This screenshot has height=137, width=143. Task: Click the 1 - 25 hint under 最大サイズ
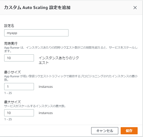tap(8, 119)
